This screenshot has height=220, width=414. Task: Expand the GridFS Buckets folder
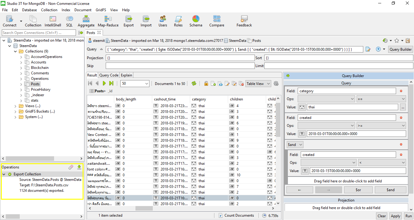[15, 111]
